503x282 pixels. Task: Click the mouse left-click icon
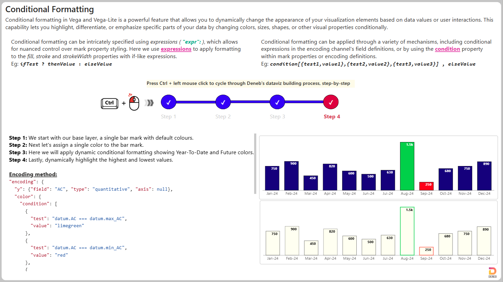pyautogui.click(x=134, y=102)
